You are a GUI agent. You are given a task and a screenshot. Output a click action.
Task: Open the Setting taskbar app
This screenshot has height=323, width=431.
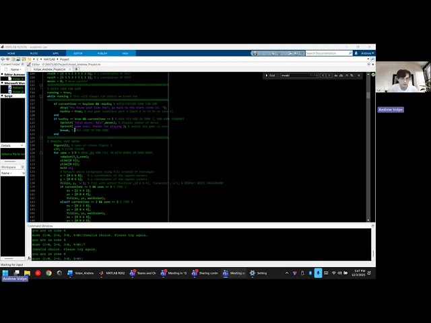(259, 273)
